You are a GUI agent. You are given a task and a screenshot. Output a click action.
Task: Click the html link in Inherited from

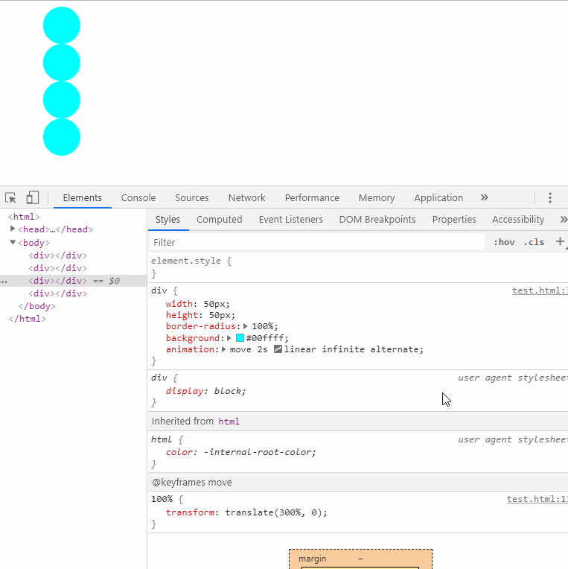click(229, 422)
